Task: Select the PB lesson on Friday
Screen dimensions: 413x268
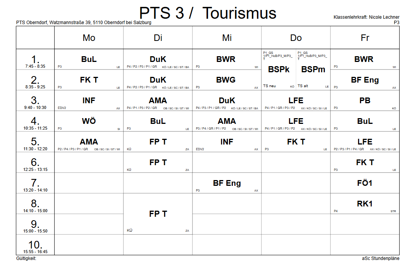Action: tap(365, 101)
